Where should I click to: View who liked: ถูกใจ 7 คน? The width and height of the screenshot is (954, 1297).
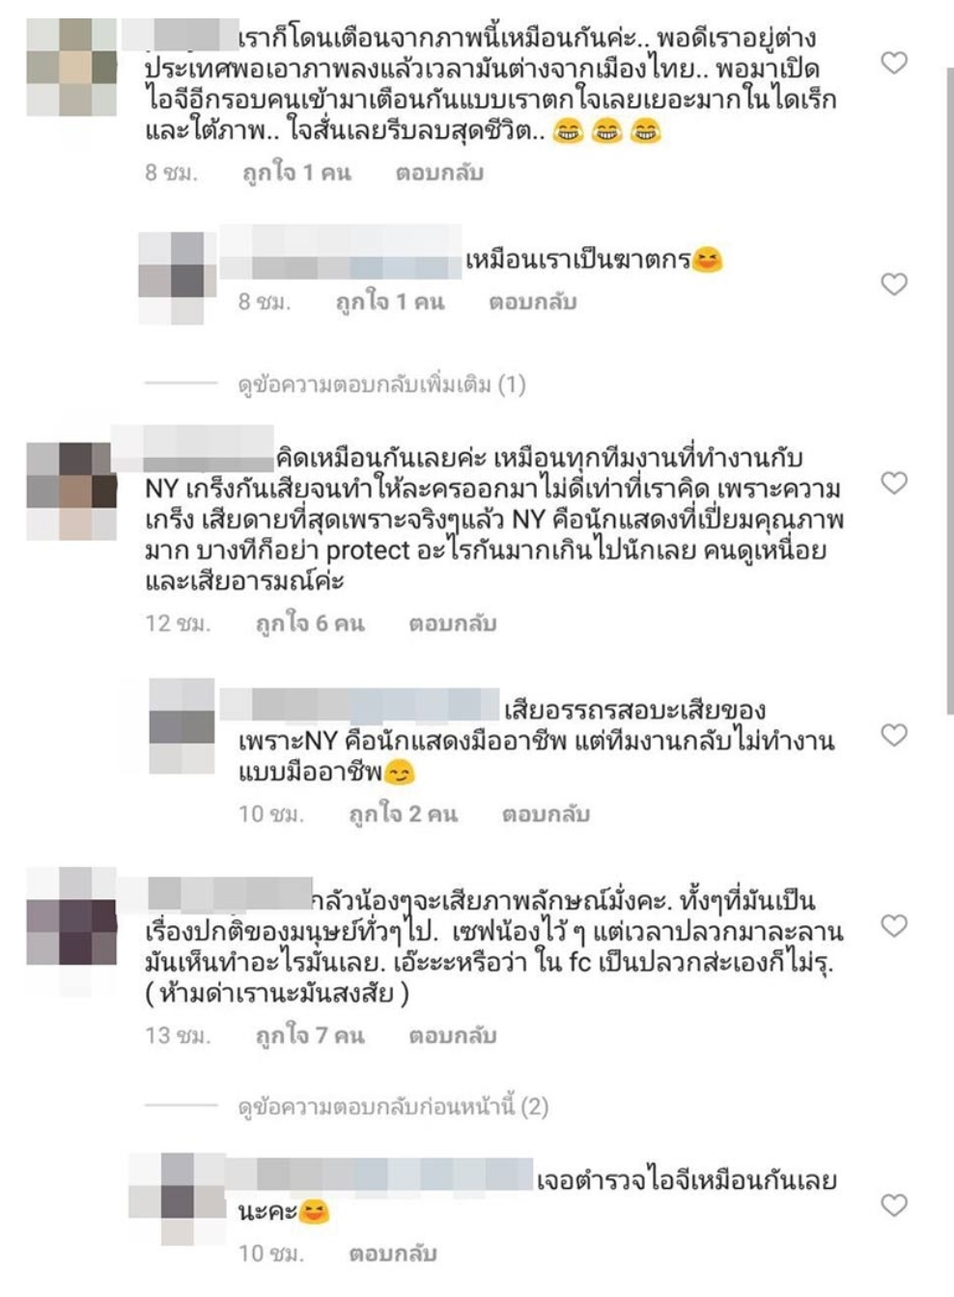(x=309, y=1035)
